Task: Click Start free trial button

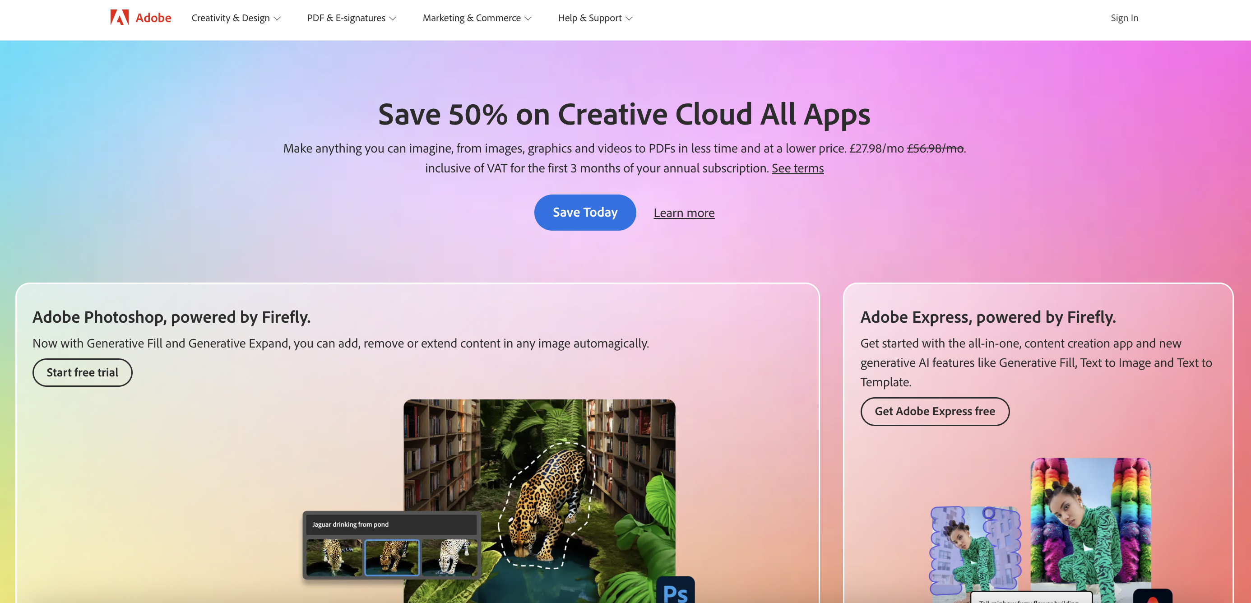Action: 82,372
